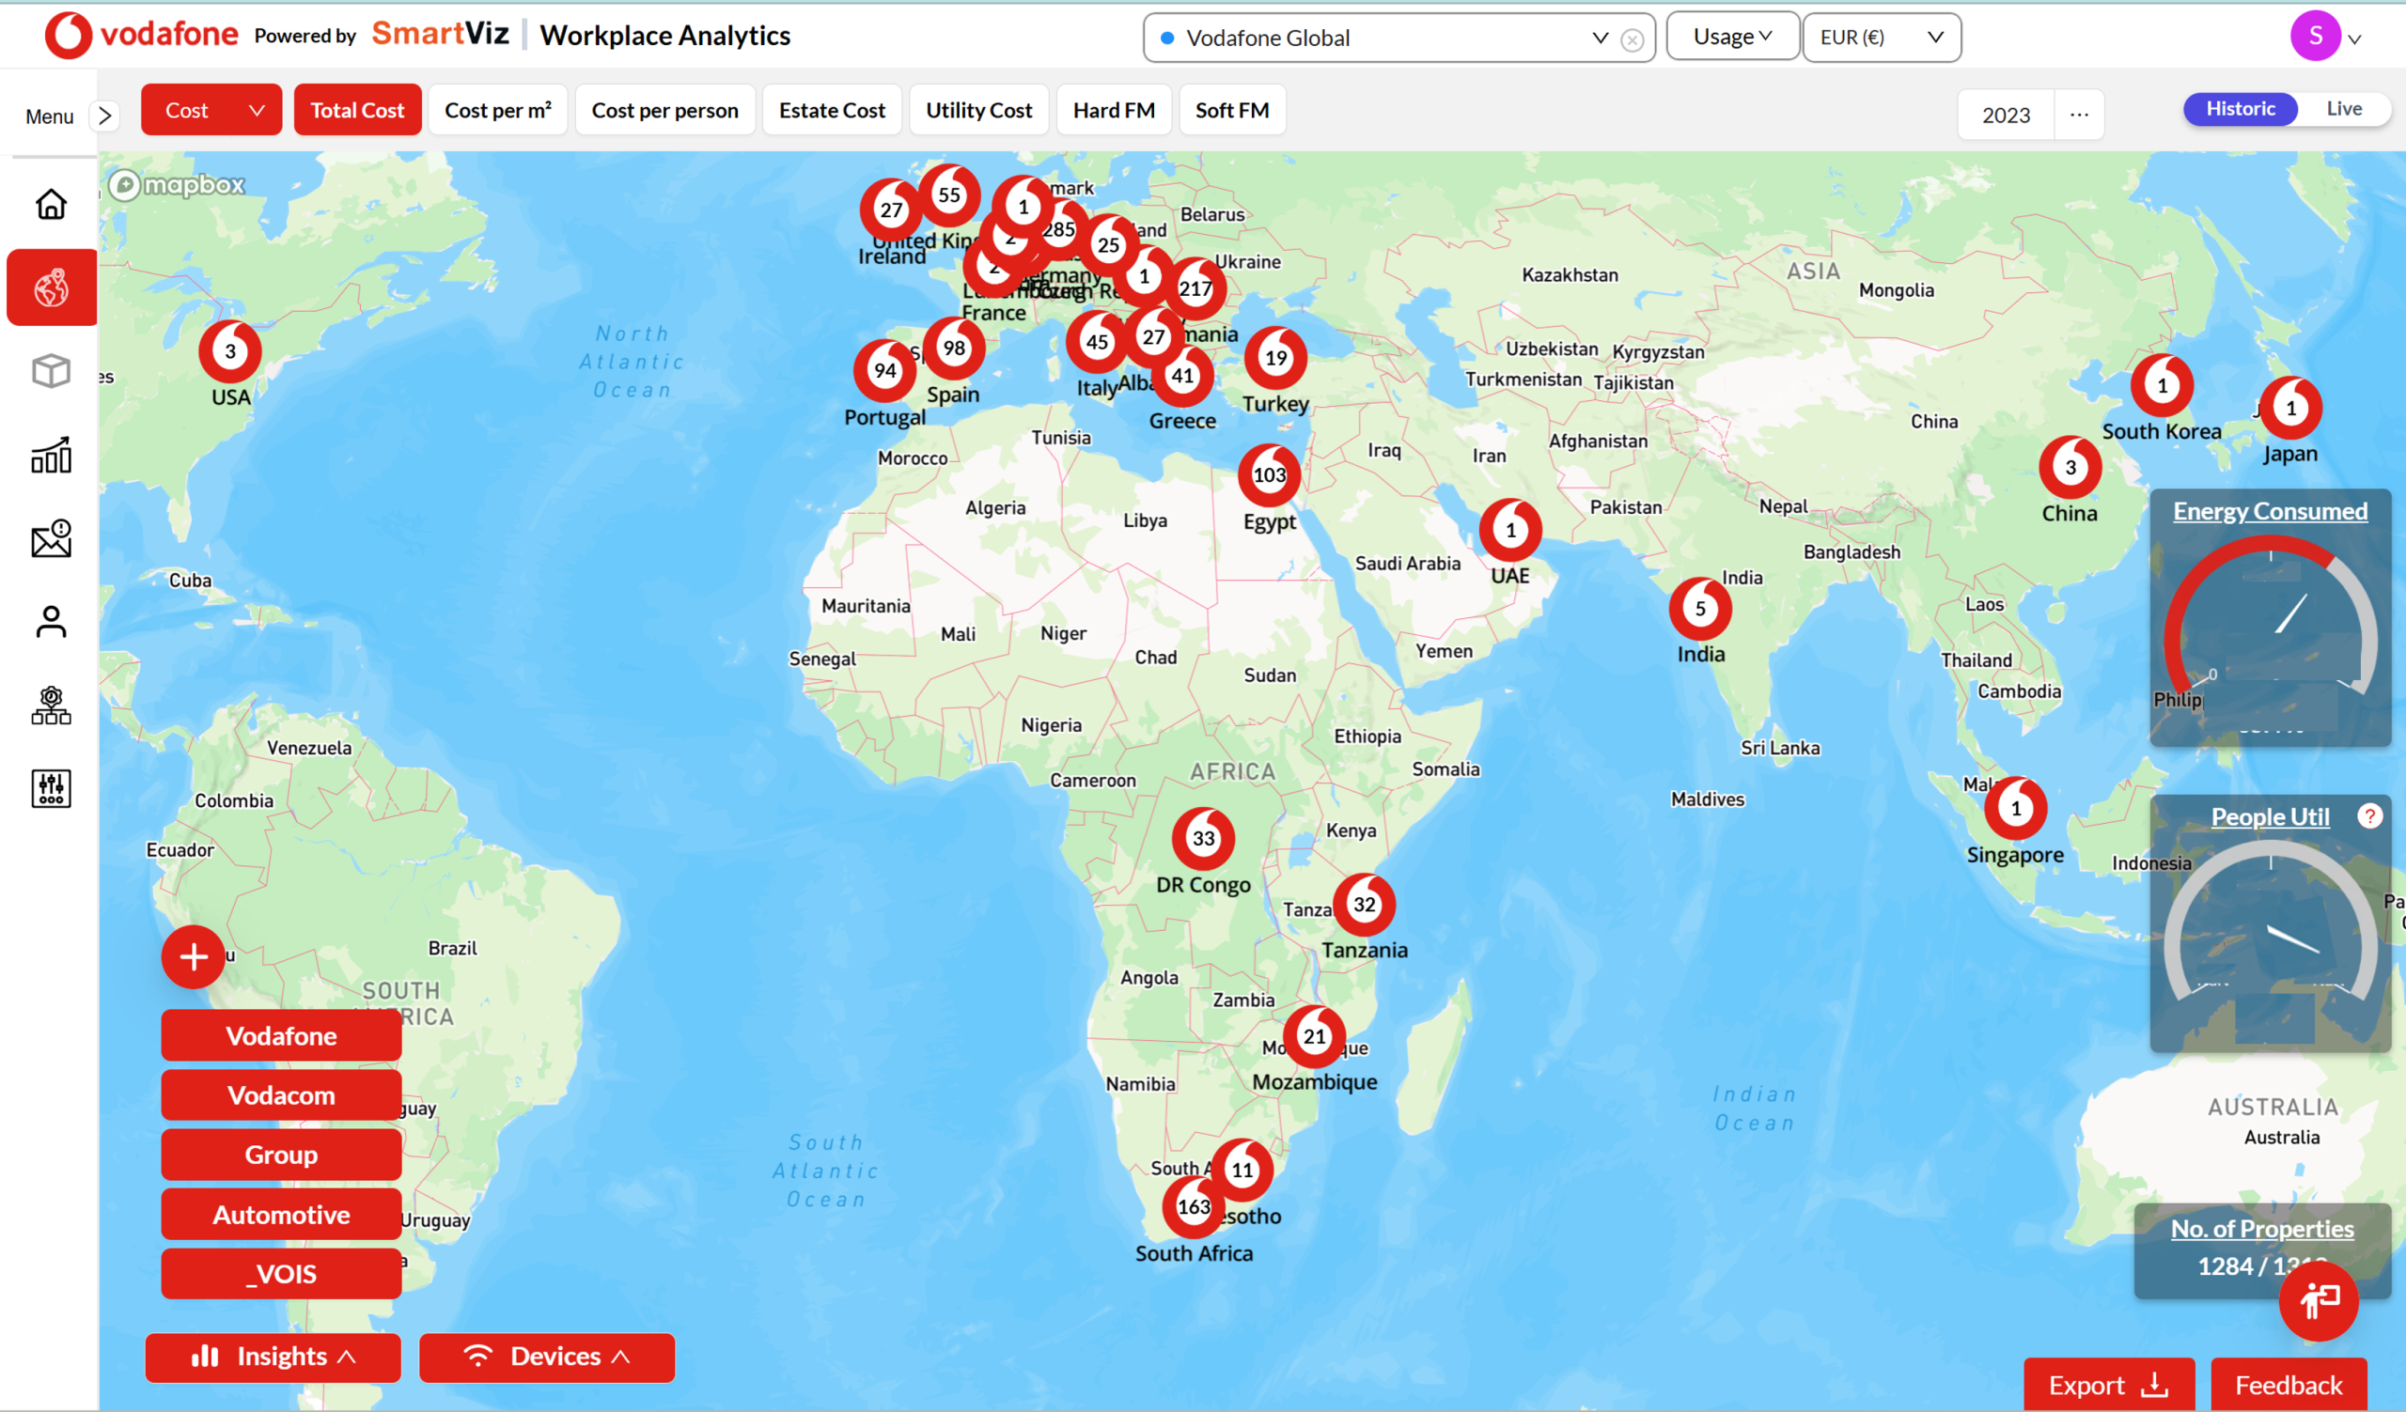Open the South Korea marker showing 1

point(2163,385)
